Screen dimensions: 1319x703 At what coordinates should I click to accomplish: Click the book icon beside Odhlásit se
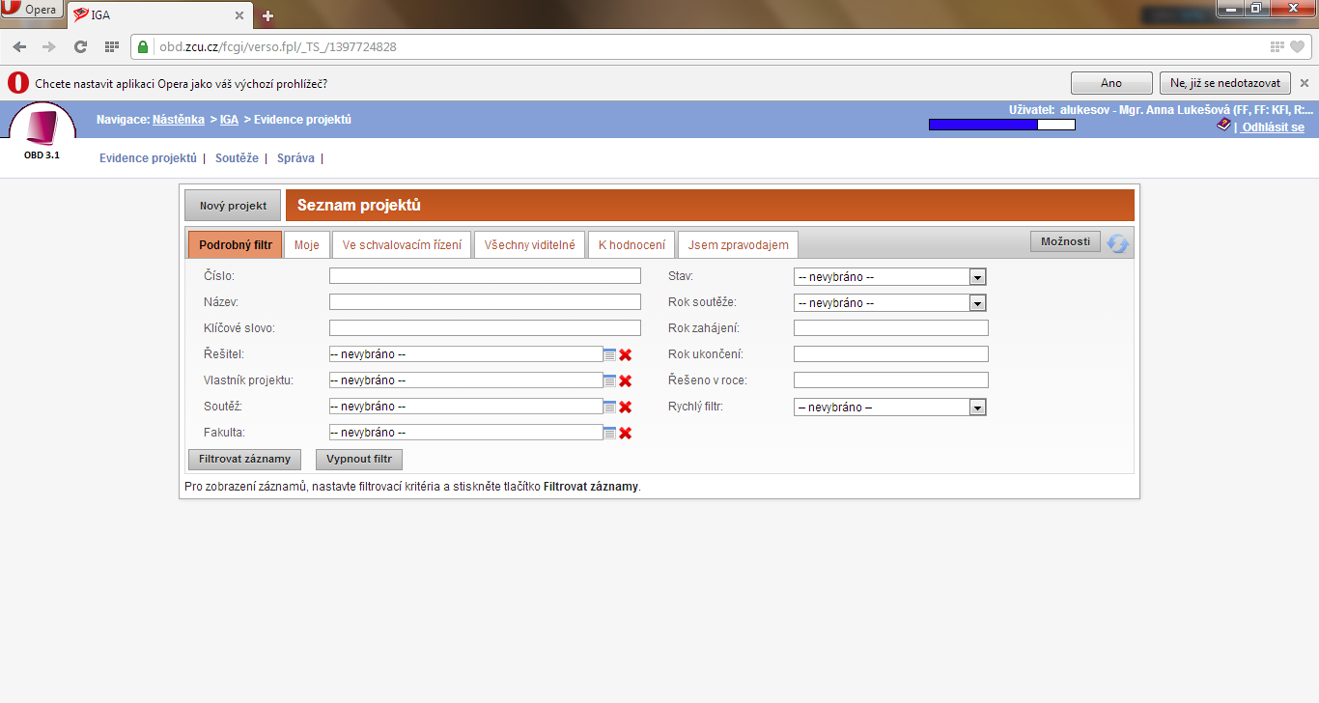tap(1223, 126)
